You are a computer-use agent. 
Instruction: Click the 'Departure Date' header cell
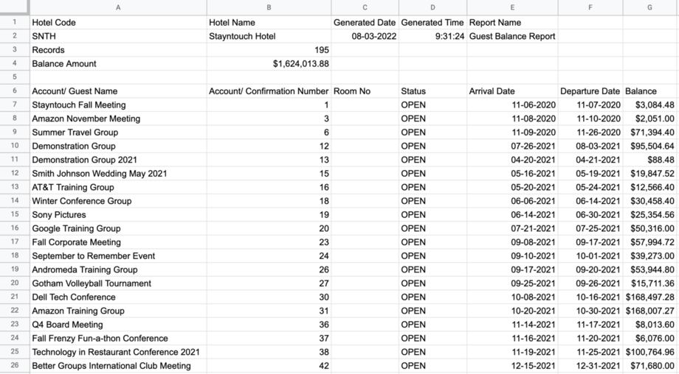point(590,91)
